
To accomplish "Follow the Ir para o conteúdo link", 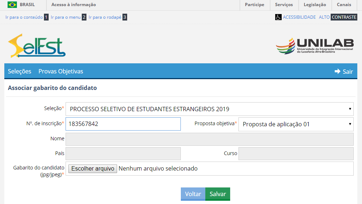I will [x=27, y=17].
